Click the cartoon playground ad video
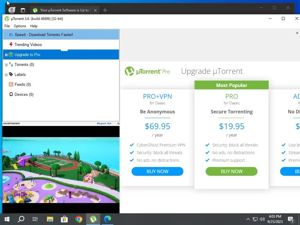 pos(61,170)
